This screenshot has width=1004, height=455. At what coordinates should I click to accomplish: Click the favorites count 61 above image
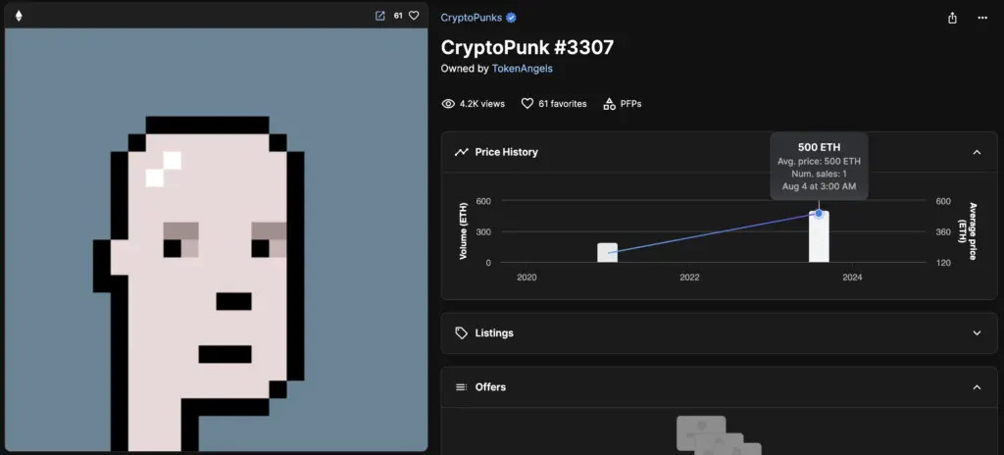(398, 16)
